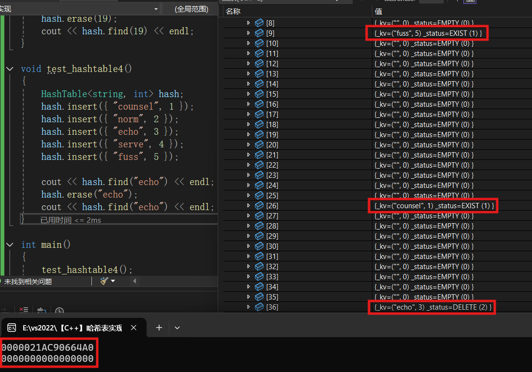The image size is (532, 372).
Task: Select the [14] row name
Action: click(272, 84)
